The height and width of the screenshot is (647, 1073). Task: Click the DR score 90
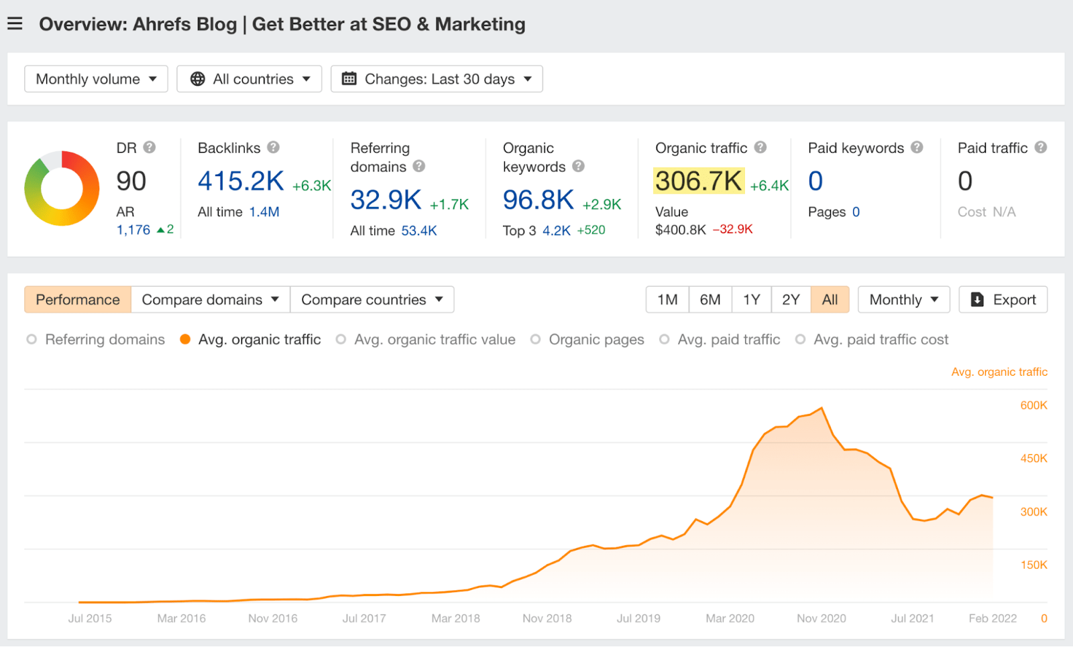[x=131, y=181]
